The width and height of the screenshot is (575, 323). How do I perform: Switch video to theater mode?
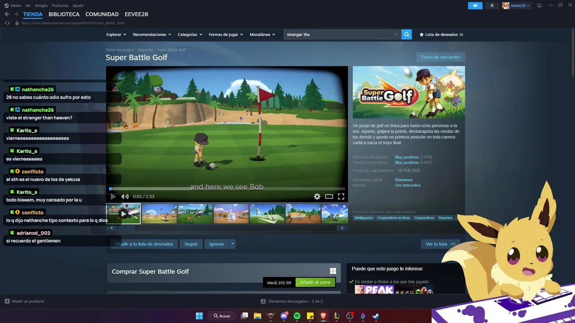tap(329, 196)
